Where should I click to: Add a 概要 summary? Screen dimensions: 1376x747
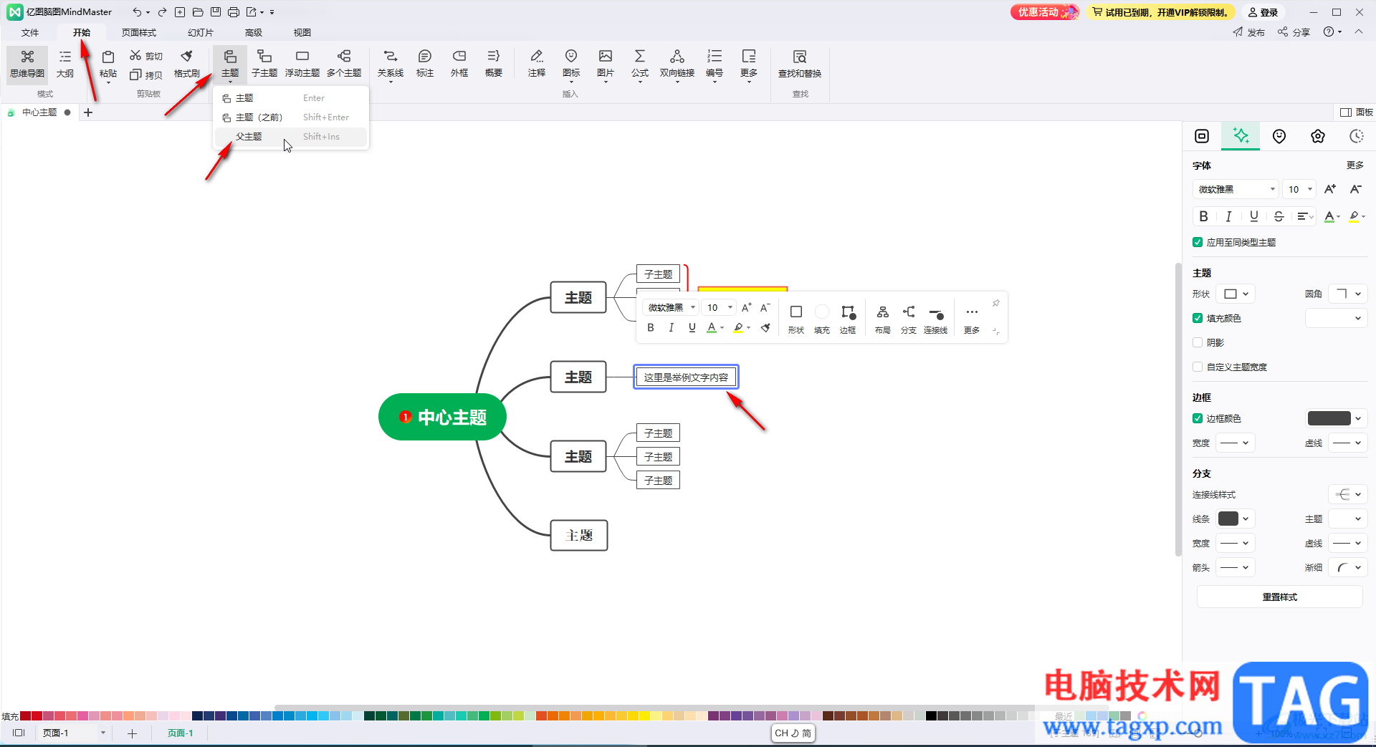[494, 64]
